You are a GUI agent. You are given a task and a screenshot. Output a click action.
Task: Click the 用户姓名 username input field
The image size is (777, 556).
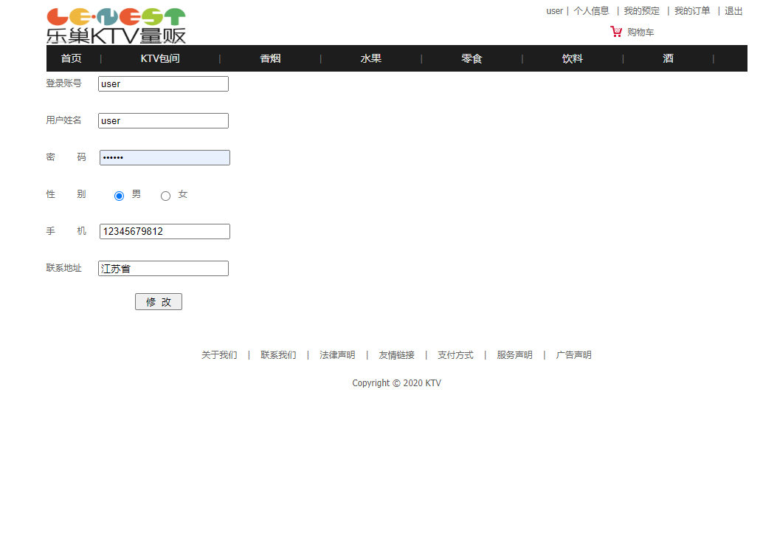pos(162,120)
